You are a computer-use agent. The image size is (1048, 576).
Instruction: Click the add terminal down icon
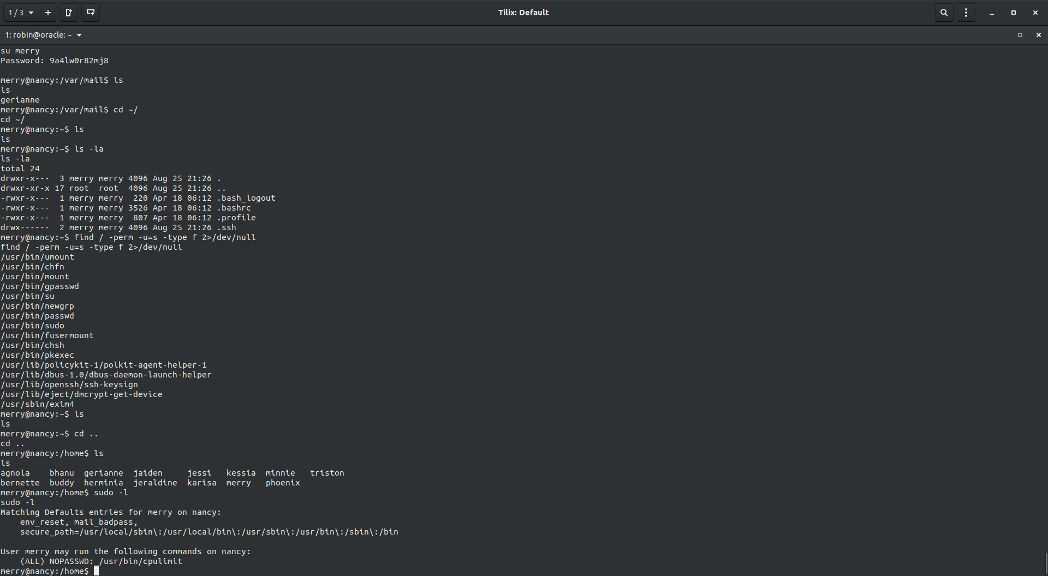[91, 13]
